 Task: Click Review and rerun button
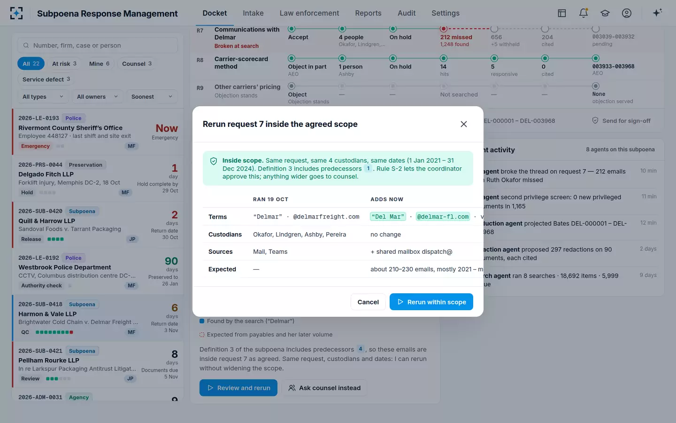[238, 388]
